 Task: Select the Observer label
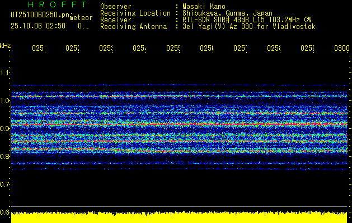116,7
